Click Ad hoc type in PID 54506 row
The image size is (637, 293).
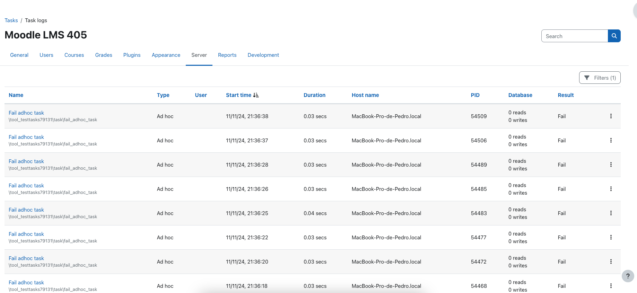(x=165, y=141)
